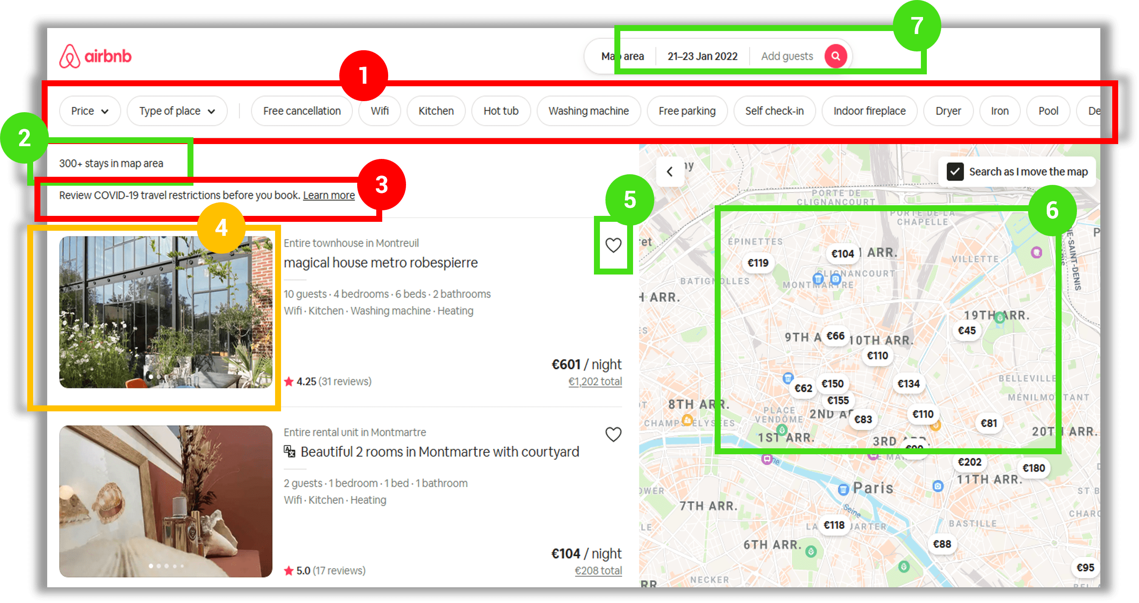Select the €95 map price marker
This screenshot has width=1139, height=603.
1085,568
